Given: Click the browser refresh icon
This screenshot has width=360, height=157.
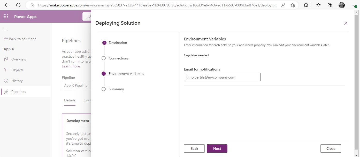Looking at the screenshot, I should click(x=18, y=5).
